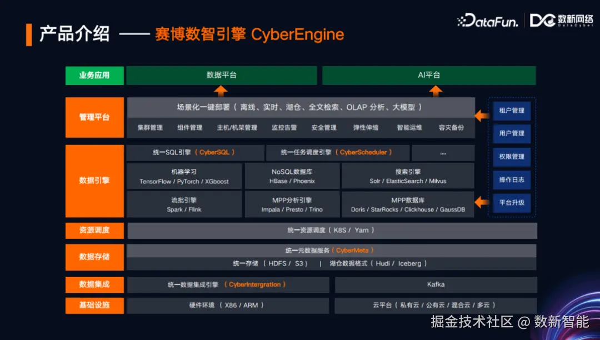600x340 pixels.
Task: Click 云平台 私有云/公有云 block
Action: [x=436, y=306]
